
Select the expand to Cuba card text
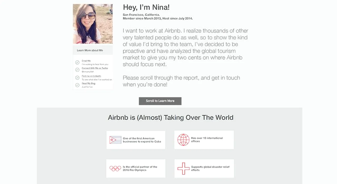142,140
